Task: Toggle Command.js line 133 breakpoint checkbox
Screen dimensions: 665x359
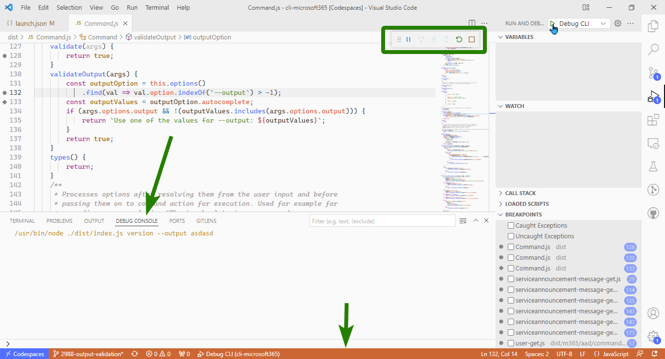Action: pyautogui.click(x=511, y=269)
